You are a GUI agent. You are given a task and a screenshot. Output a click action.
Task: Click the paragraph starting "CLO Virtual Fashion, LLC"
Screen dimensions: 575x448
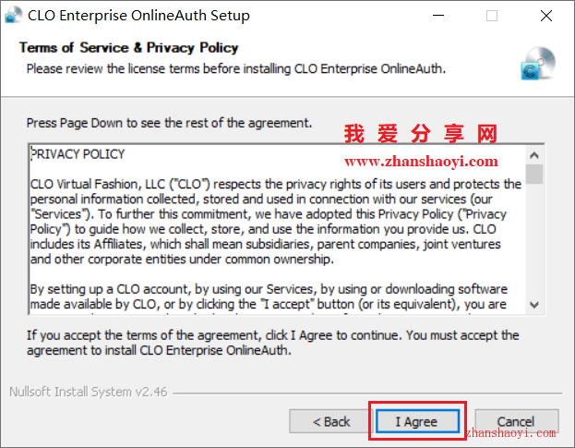tap(276, 222)
